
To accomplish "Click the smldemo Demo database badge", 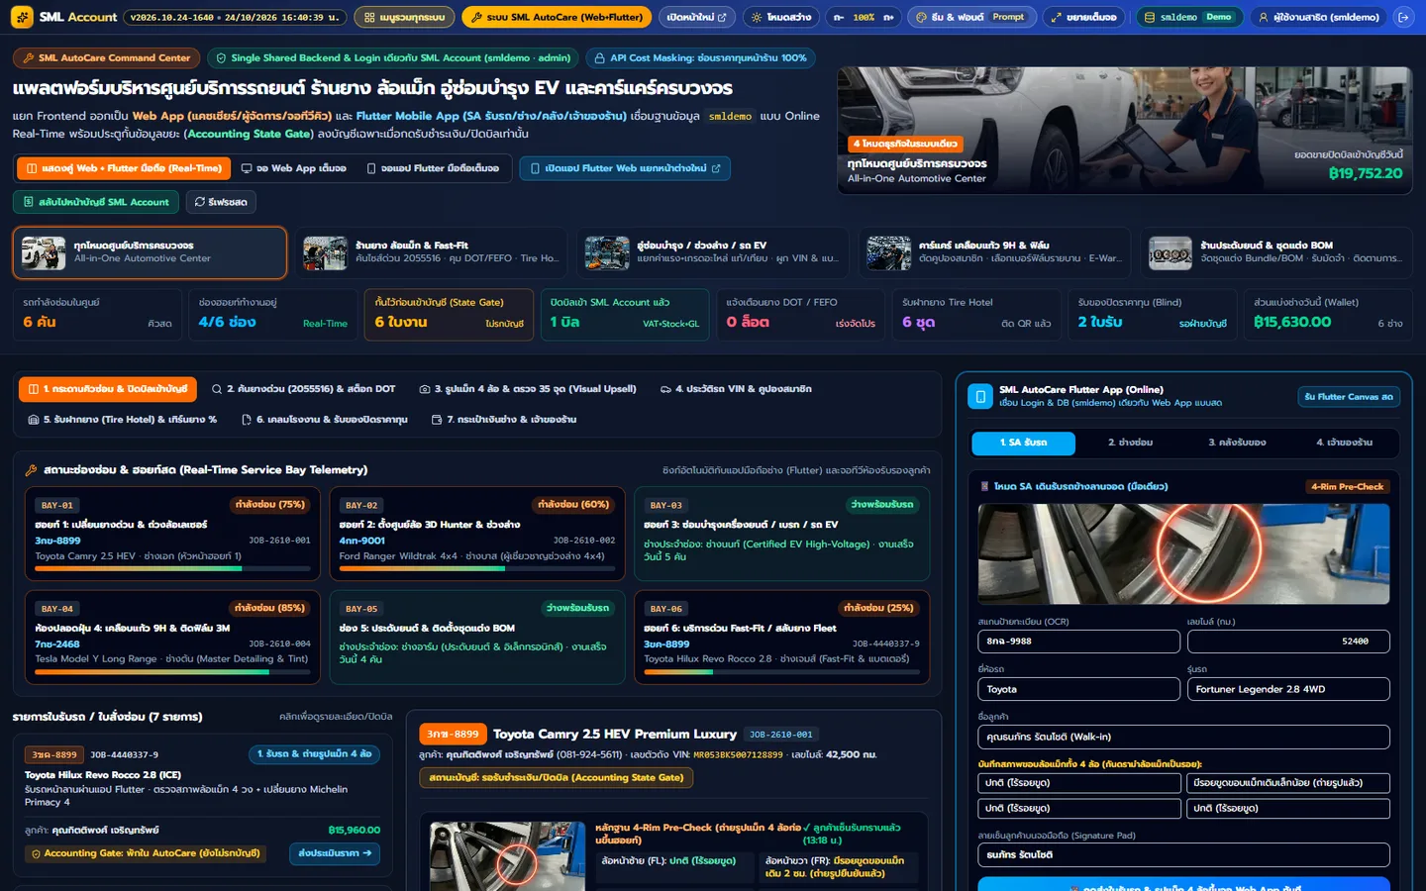I will pos(1187,17).
